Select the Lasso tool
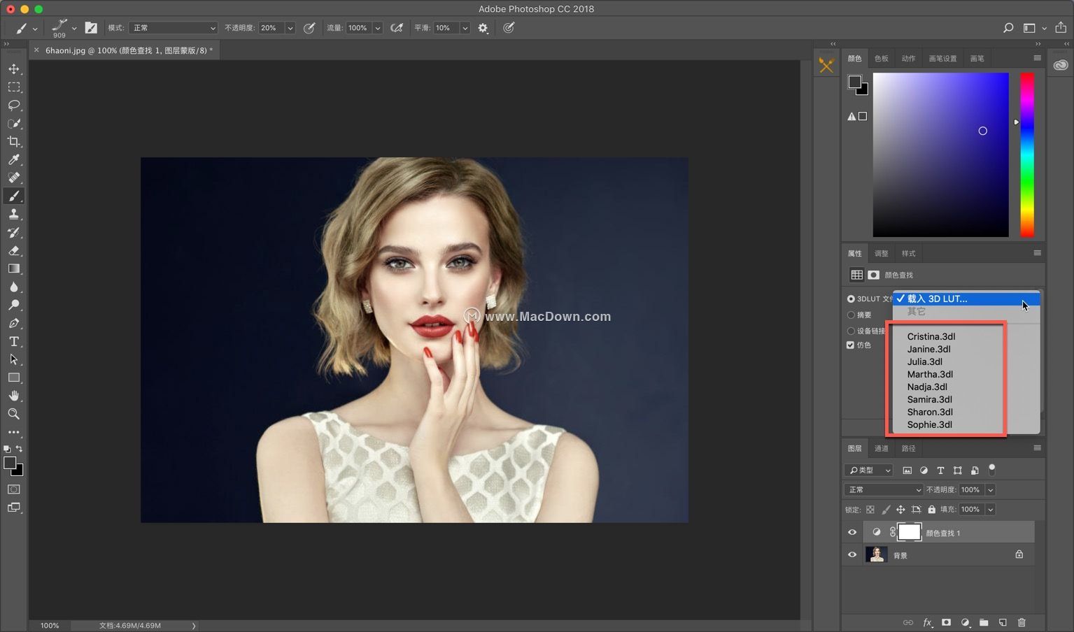Screen dimensions: 1074x632 click(x=14, y=106)
